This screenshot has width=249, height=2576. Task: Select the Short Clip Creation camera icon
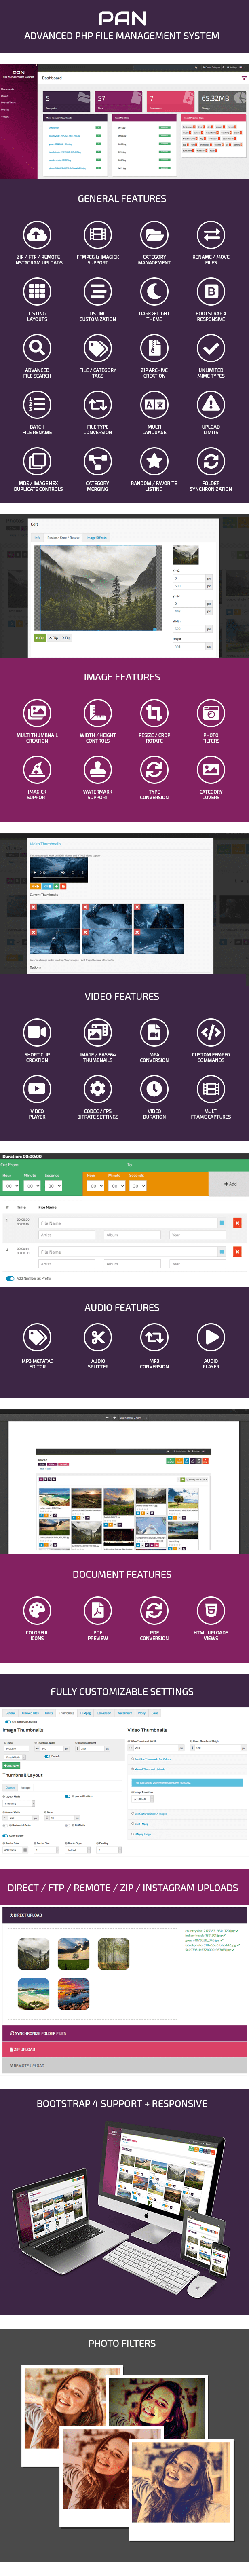[37, 1031]
